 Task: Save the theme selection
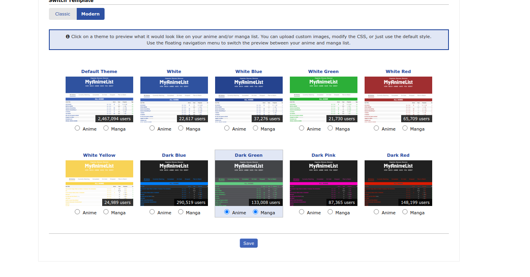[x=248, y=243]
